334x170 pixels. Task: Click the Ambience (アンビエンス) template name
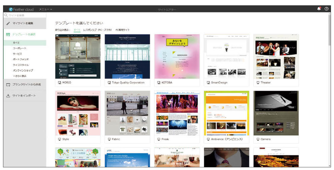click(x=227, y=139)
